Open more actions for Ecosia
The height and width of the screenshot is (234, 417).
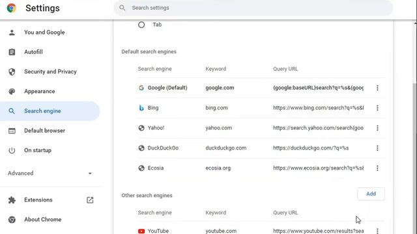tap(377, 168)
